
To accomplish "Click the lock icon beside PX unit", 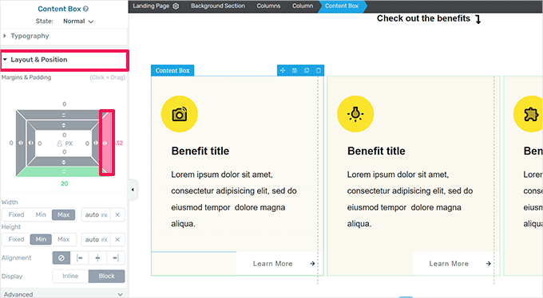I will (60, 143).
